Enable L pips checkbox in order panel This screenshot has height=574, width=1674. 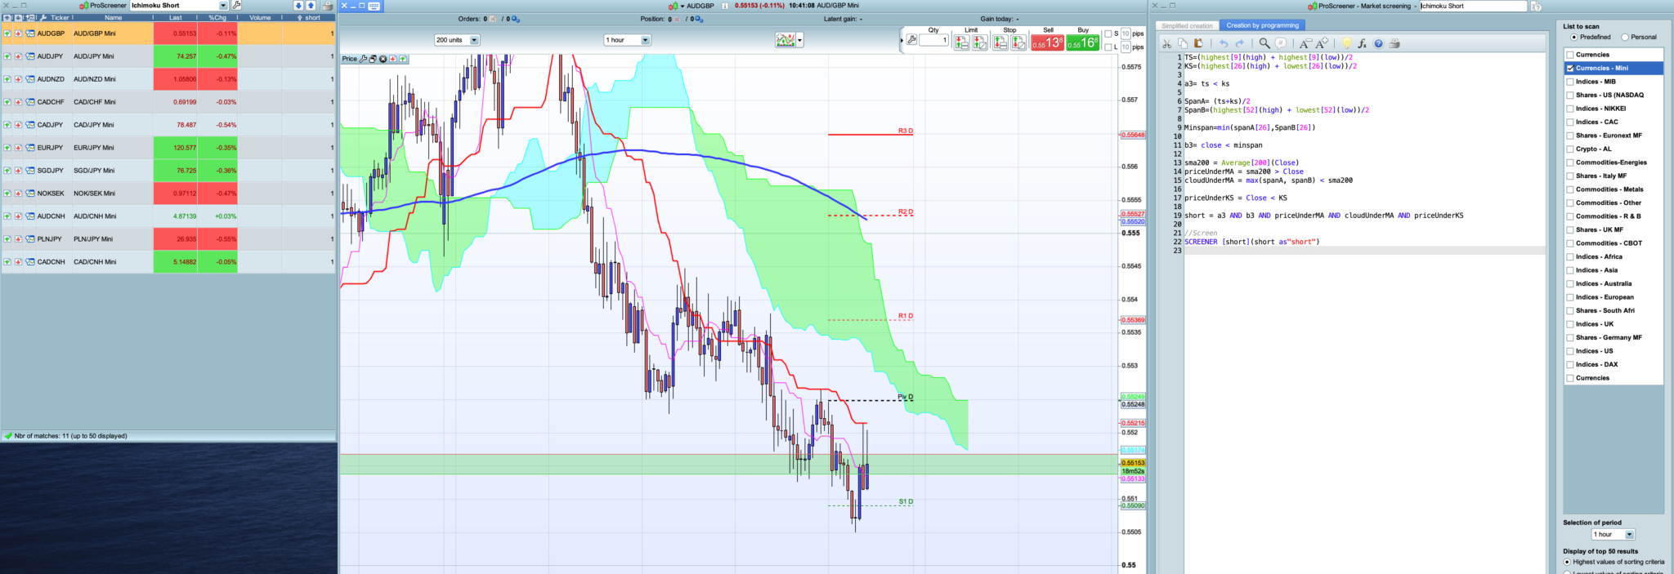pos(1108,47)
